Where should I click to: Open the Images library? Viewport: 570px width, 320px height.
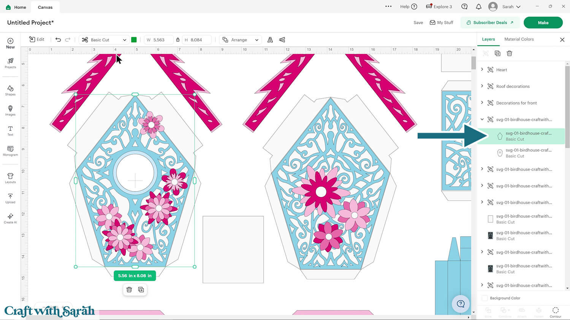click(10, 110)
